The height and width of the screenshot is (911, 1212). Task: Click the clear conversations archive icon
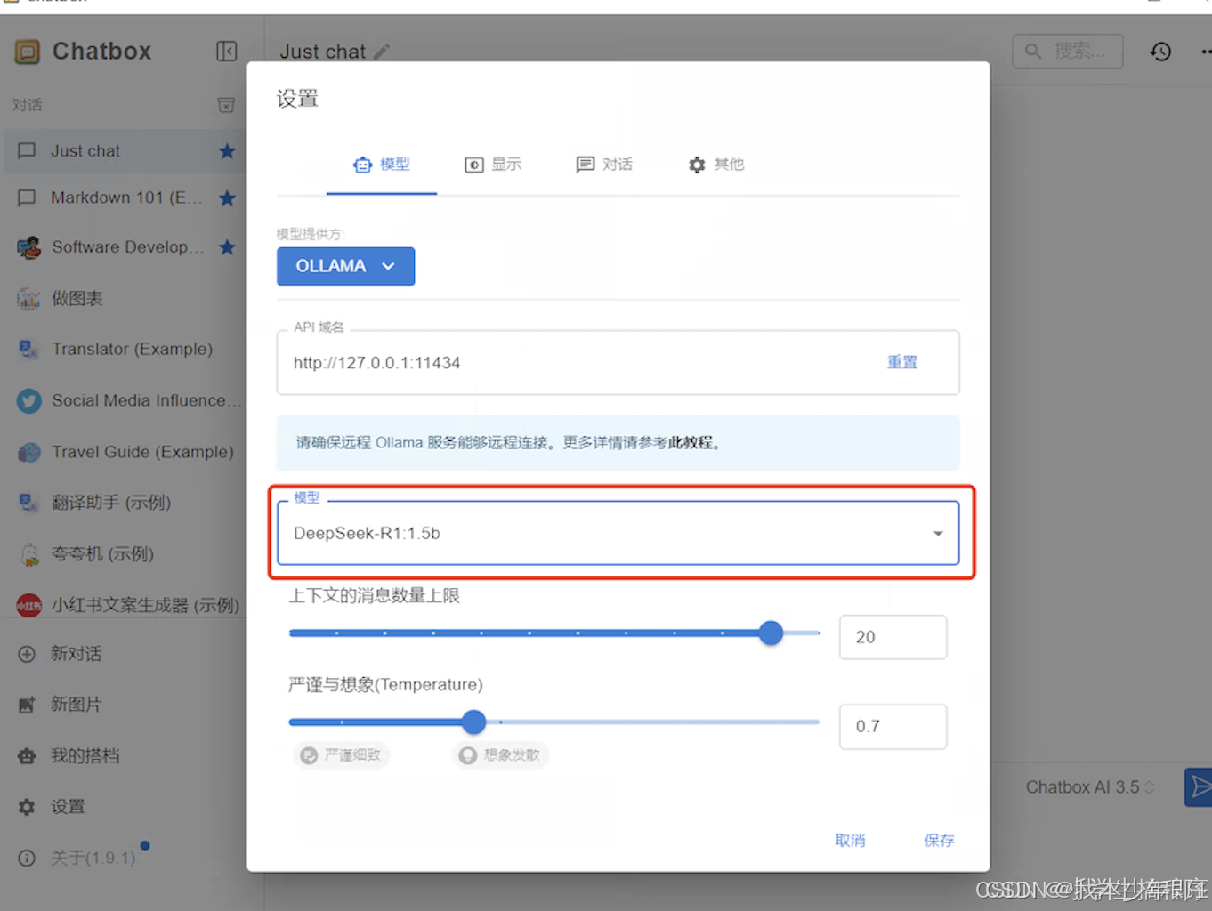[x=227, y=105]
